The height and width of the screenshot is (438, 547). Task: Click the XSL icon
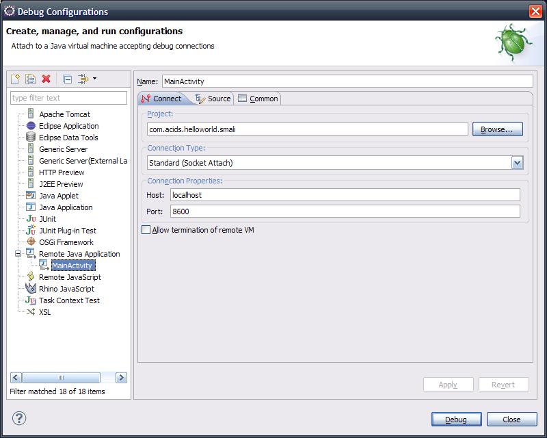click(x=31, y=312)
